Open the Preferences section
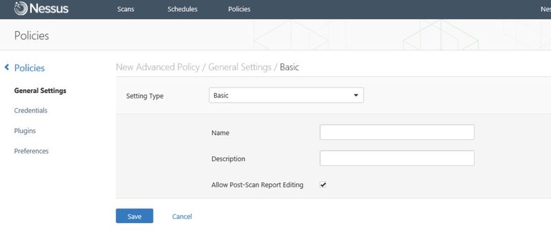 tap(31, 151)
